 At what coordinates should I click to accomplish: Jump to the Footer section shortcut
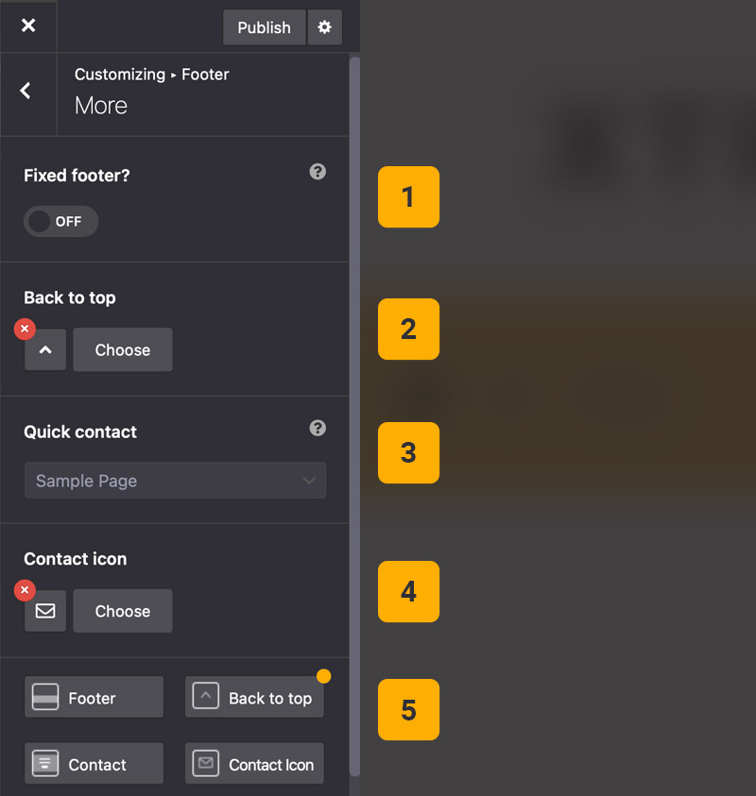[x=94, y=698]
